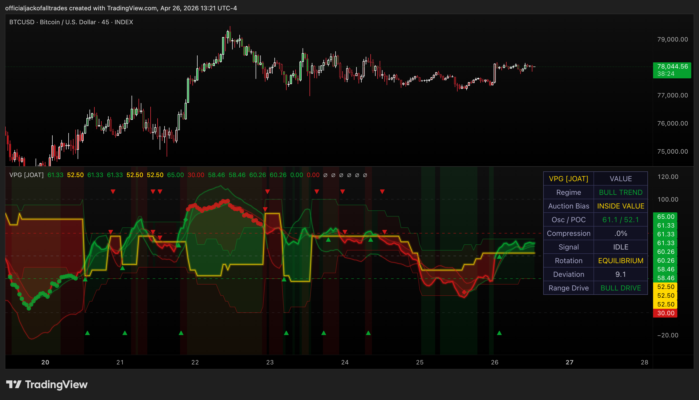Click the Rotation row label
This screenshot has height=400, width=699.
pyautogui.click(x=568, y=261)
